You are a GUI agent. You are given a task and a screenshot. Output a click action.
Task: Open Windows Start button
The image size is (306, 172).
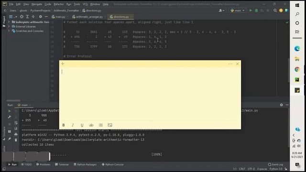[x=297, y=5]
